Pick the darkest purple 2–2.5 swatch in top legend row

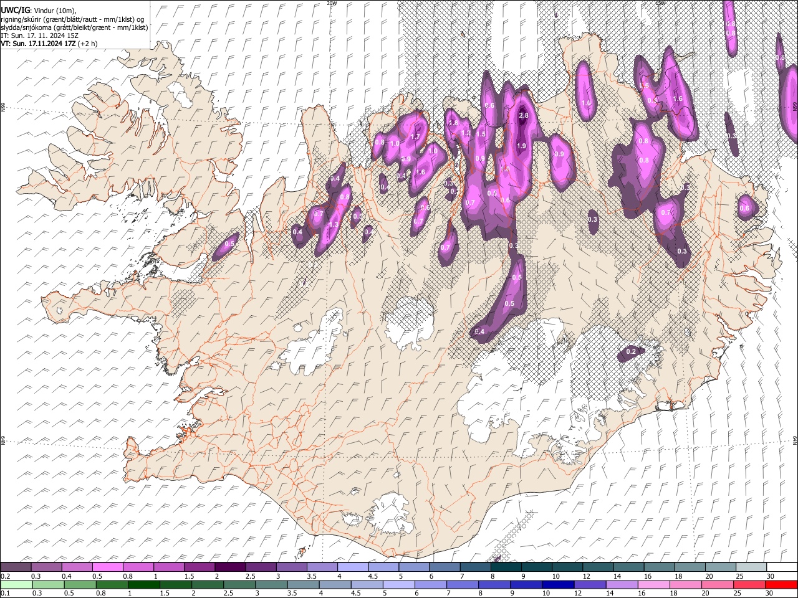click(x=229, y=567)
